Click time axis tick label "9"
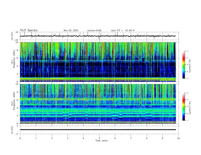The image size is (201, 155). (162, 138)
